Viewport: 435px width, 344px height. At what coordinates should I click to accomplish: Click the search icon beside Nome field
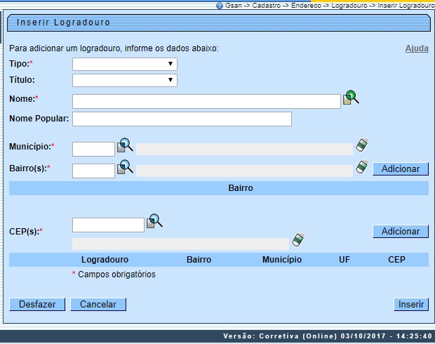(351, 98)
